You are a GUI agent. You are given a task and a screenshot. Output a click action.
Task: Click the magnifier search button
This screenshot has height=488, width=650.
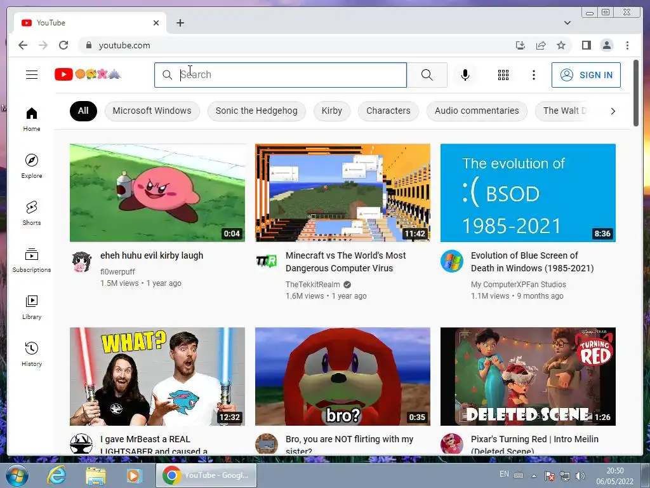pos(427,75)
